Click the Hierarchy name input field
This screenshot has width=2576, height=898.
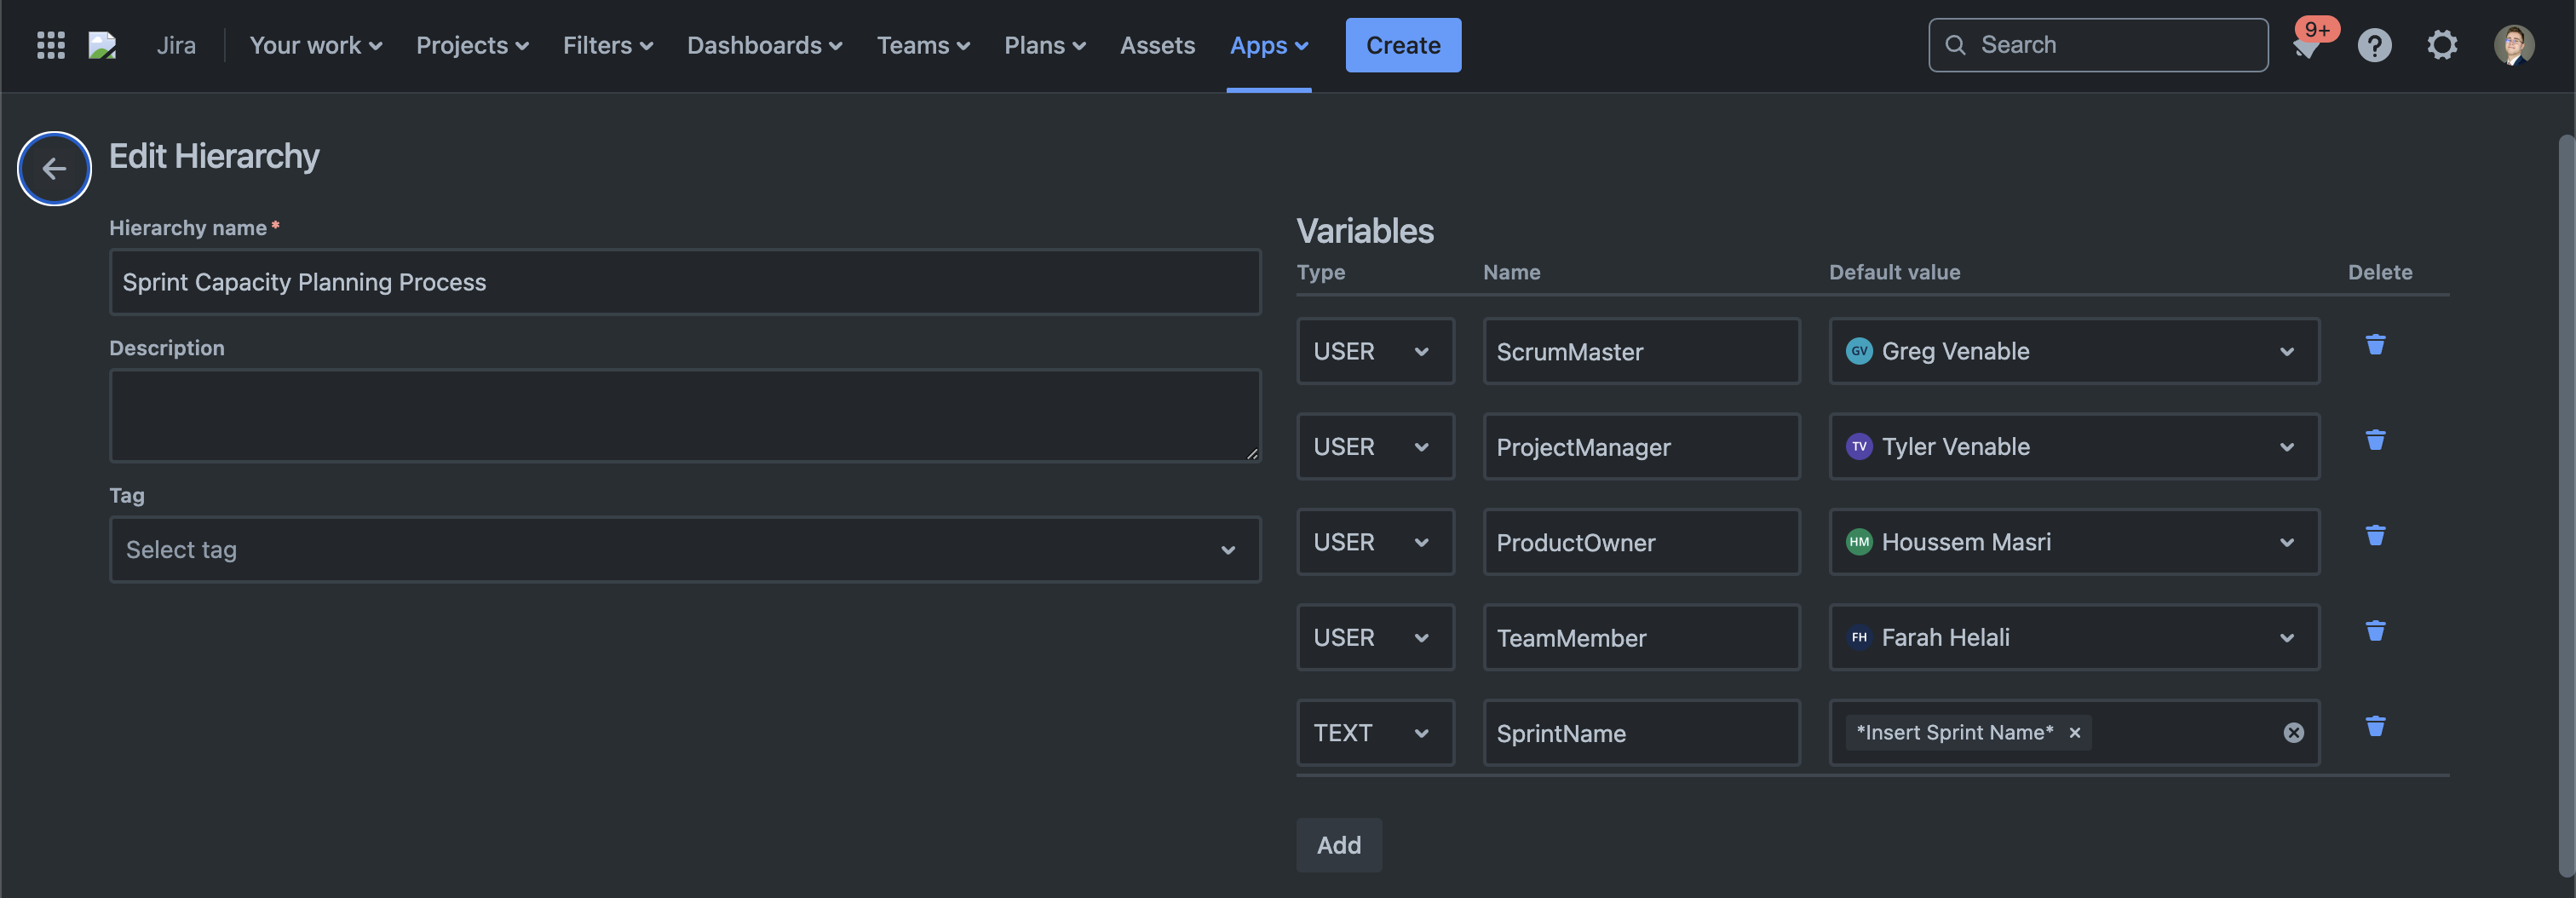tap(684, 282)
